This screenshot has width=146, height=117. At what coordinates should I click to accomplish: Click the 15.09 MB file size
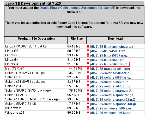[74, 86]
